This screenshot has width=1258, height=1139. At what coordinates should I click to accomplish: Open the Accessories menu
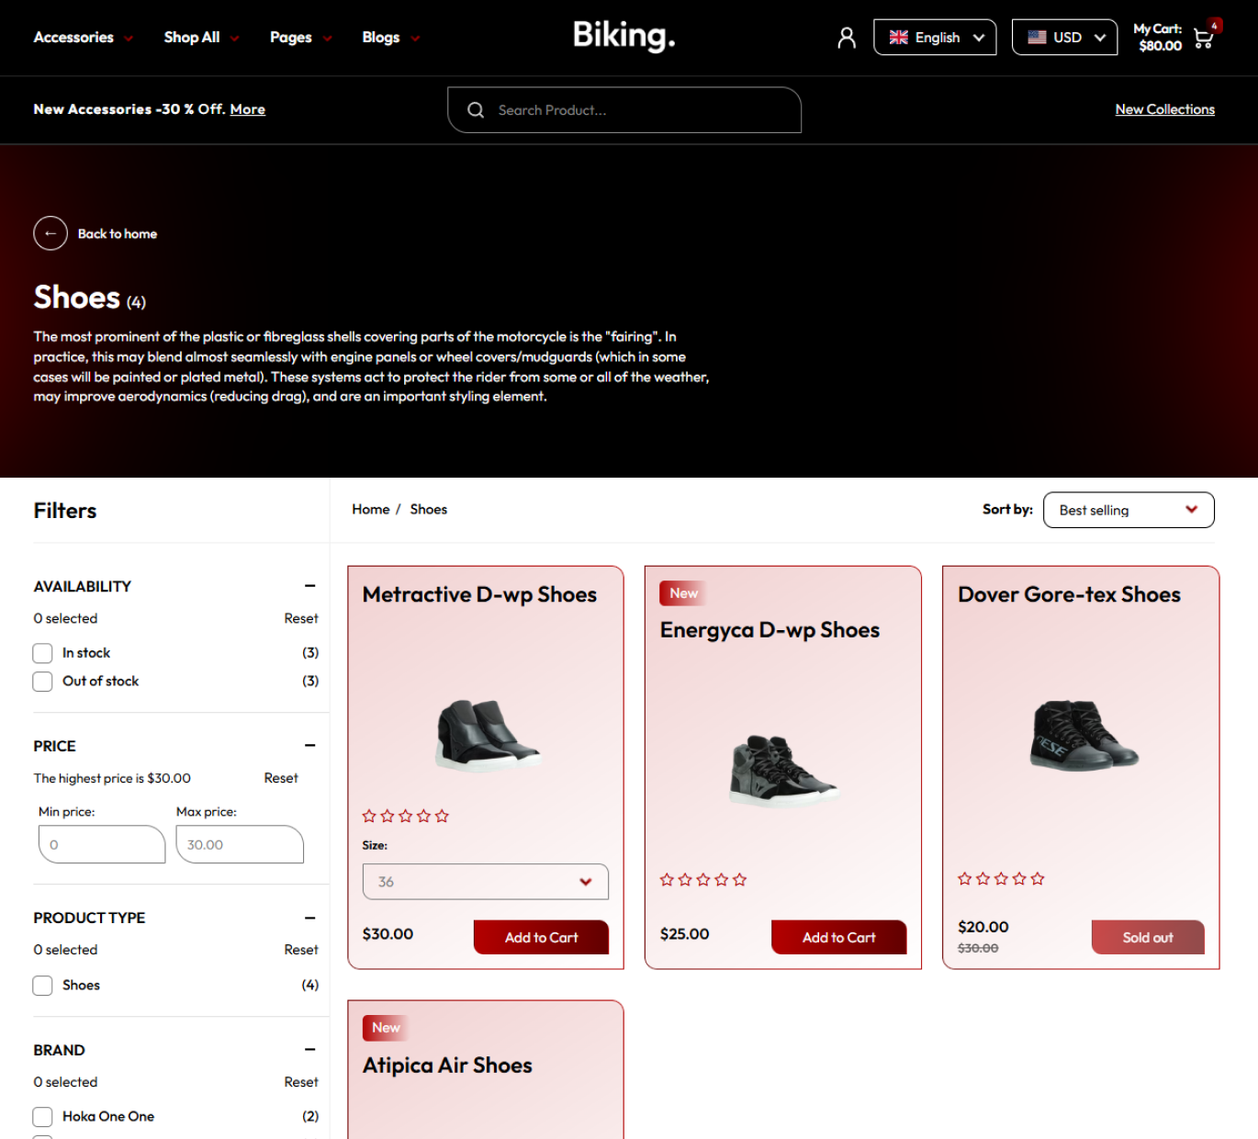[x=83, y=38]
